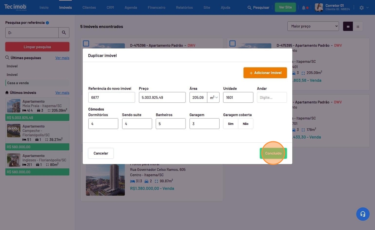Click the Tecimob logo
This screenshot has height=230, width=375.
(15, 7)
